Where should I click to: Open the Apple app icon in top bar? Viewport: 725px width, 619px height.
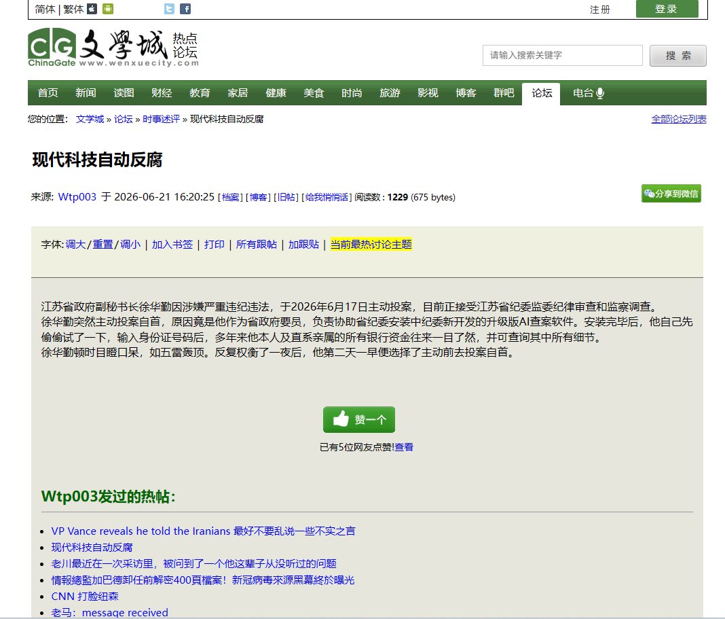click(x=92, y=9)
